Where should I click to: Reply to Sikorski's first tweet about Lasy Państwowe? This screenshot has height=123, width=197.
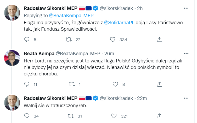click(x=27, y=40)
